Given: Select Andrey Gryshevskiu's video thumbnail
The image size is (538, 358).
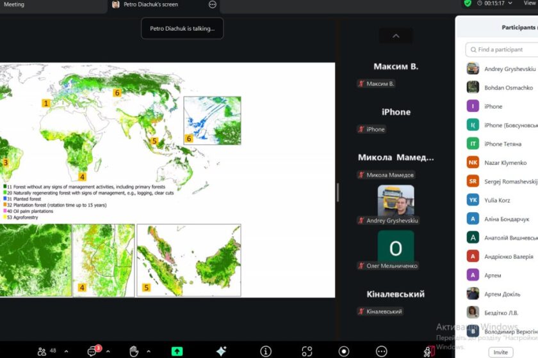Looking at the screenshot, I should (x=396, y=201).
